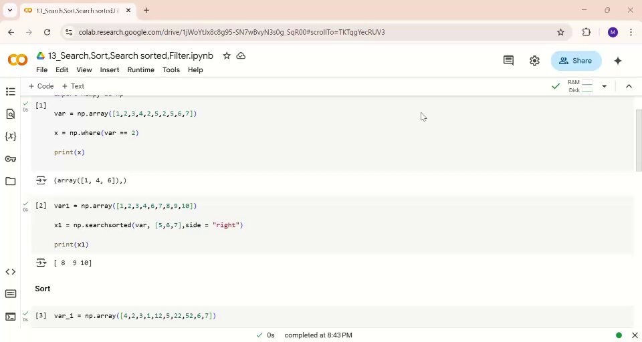Open the settings gear icon
The height and width of the screenshot is (342, 642).
(x=534, y=61)
